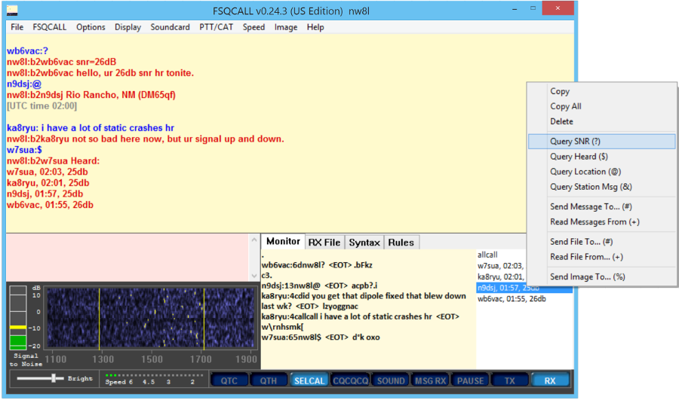The width and height of the screenshot is (679, 400).
Task: Open the Help menu
Action: [x=315, y=27]
